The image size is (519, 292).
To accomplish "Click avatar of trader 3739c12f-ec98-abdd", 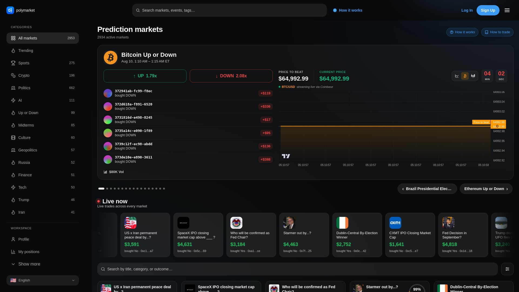I will coord(108,146).
